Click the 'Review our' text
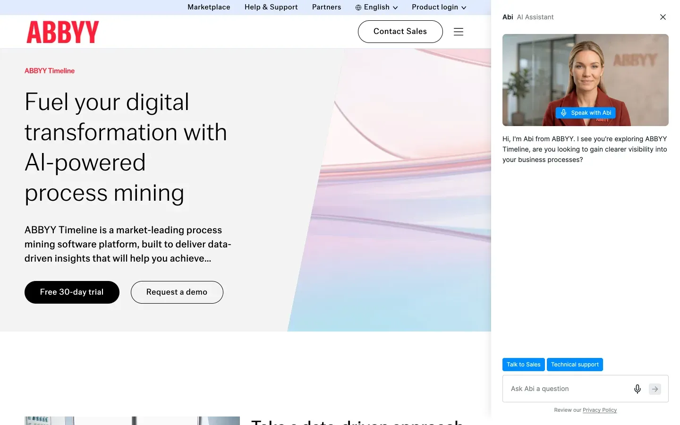Screen dimensions: 680x425 coord(568,410)
